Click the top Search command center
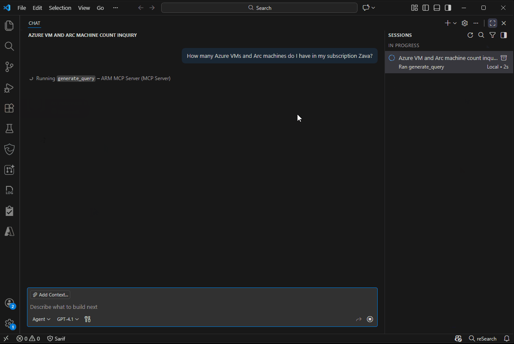The width and height of the screenshot is (514, 344). [x=259, y=8]
